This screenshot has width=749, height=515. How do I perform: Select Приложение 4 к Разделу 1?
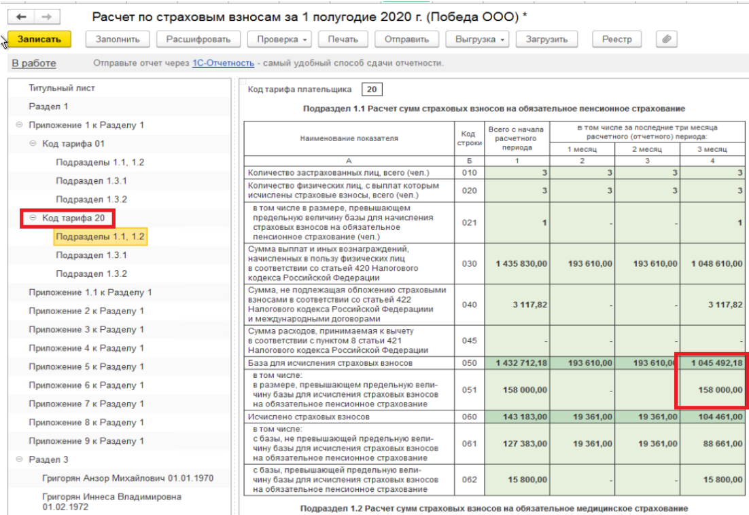point(86,348)
